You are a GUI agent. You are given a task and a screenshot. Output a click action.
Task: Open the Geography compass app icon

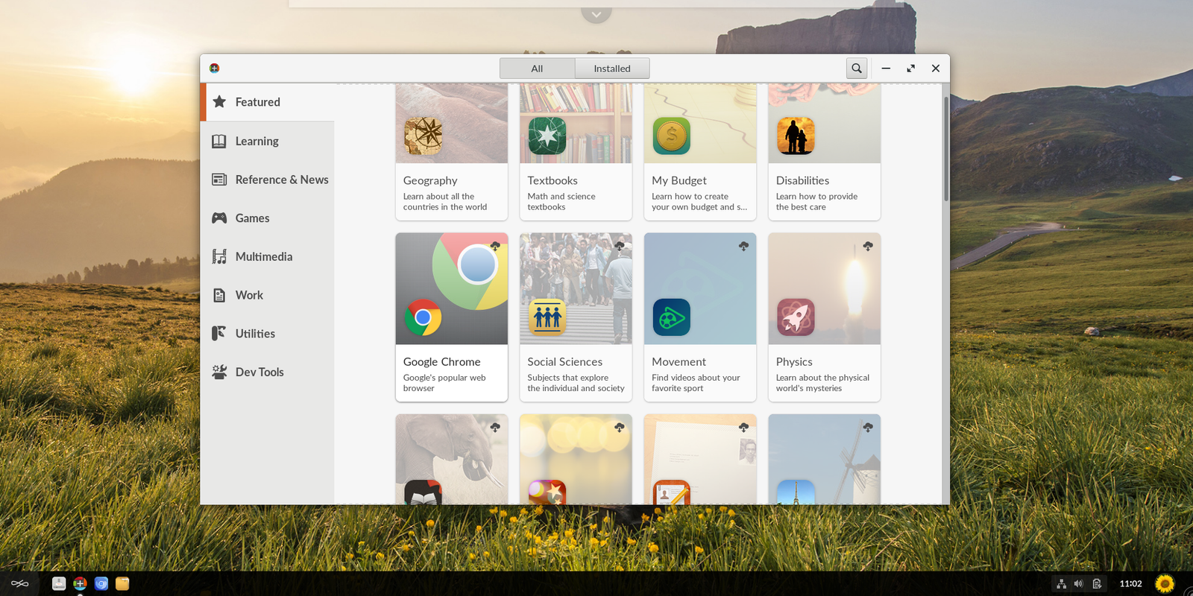click(423, 136)
